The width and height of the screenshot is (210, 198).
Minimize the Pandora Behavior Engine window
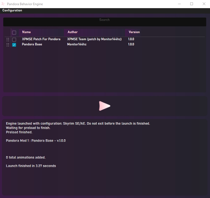[x=179, y=4]
